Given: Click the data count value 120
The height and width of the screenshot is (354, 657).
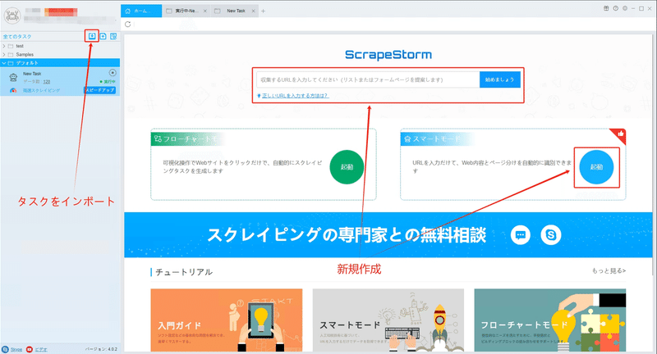Looking at the screenshot, I should 47,81.
